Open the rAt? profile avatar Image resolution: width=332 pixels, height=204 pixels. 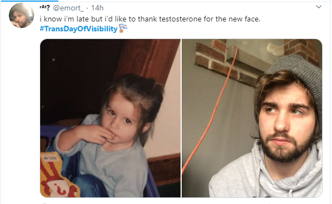pos(21,15)
